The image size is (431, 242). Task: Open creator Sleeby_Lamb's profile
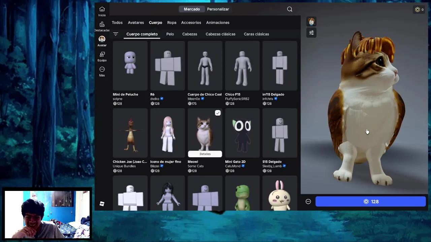[272, 166]
